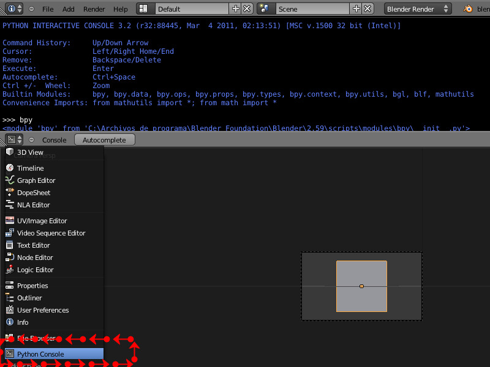Click the User Preferences icon
Viewport: 490px width, 367px height.
(x=10, y=310)
